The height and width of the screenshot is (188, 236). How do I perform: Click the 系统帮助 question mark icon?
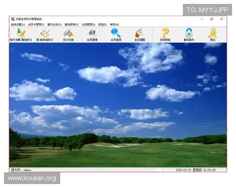coord(165,34)
